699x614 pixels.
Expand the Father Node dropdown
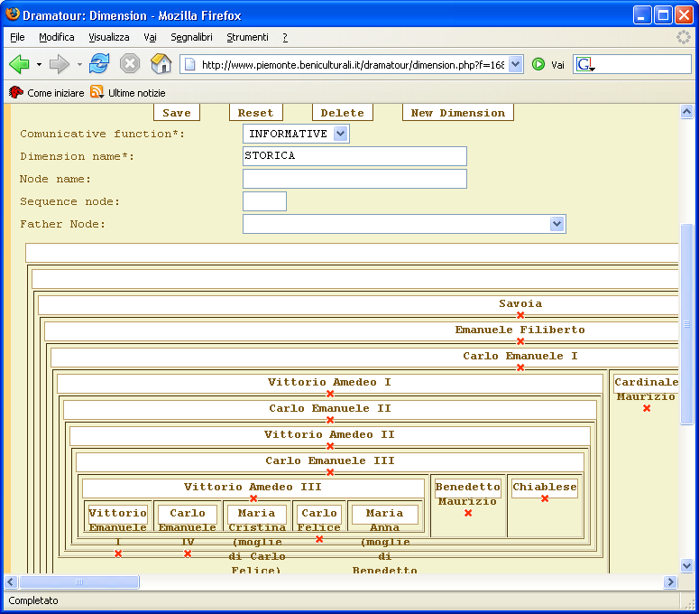556,224
